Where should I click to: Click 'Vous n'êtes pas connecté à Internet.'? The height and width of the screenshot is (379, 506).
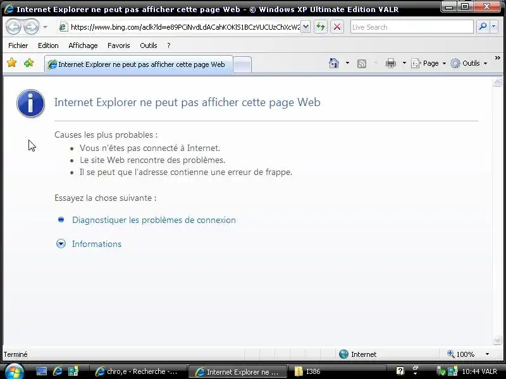pos(150,148)
